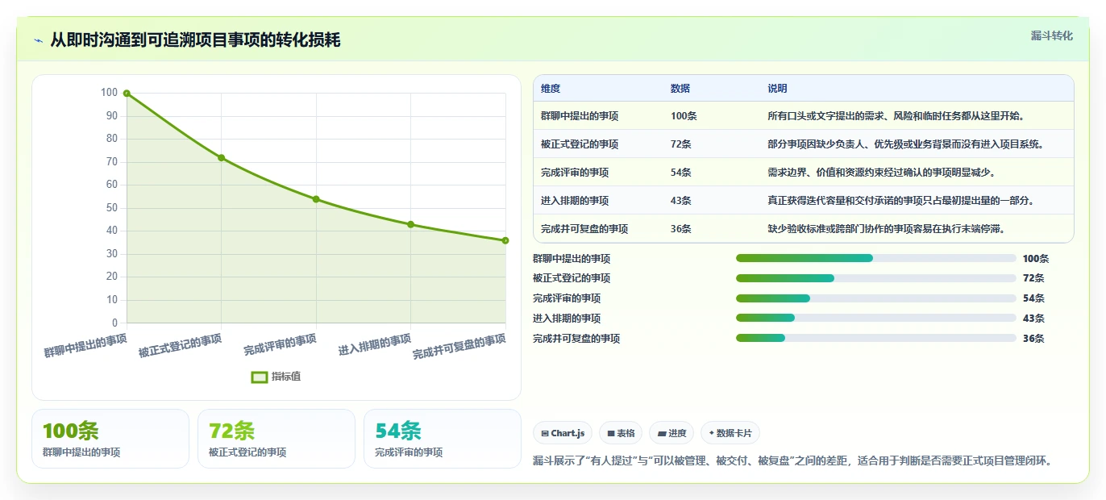Viewport: 1106px width, 500px height.
Task: Click the lightning icon beside the title
Action: 38,40
